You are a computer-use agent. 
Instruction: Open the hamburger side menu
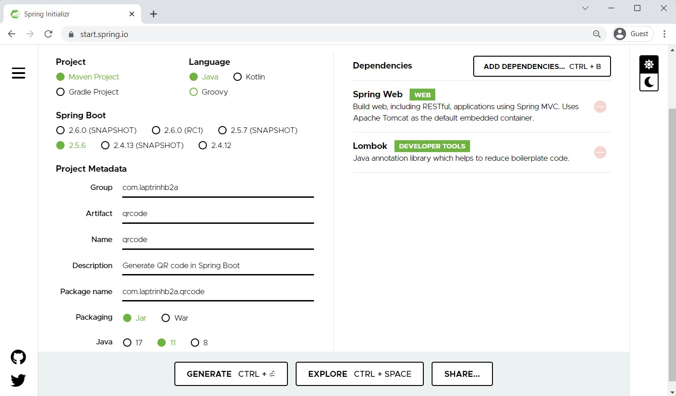(x=18, y=73)
